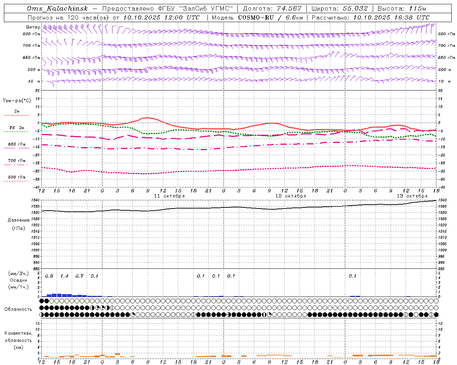This screenshot has height=365, width=457.
Task: Click the Td 2м dew point legend entry
Action: click(16, 128)
